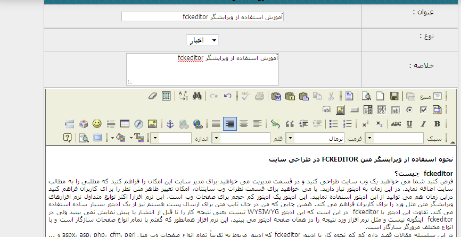Toggle bold formatting with B
The width and height of the screenshot is (461, 237).
437,124
